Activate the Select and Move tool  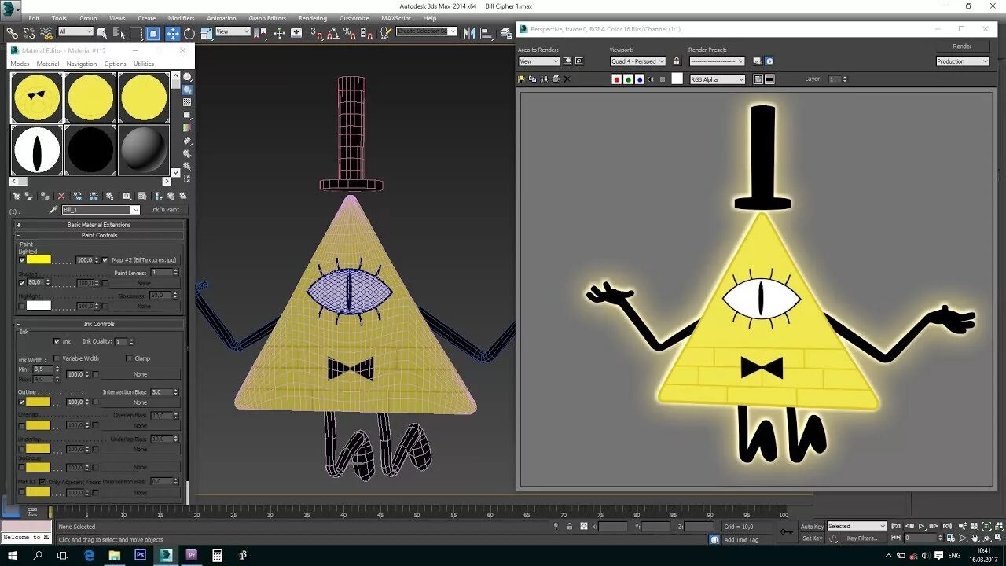(x=172, y=33)
